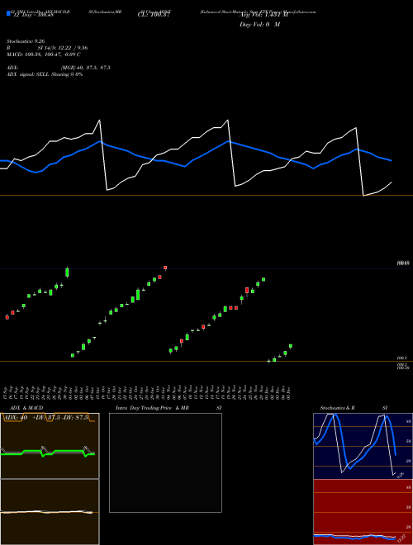Click the "ADX & MACD" panel heading
The image size is (413, 545).
(x=26, y=408)
